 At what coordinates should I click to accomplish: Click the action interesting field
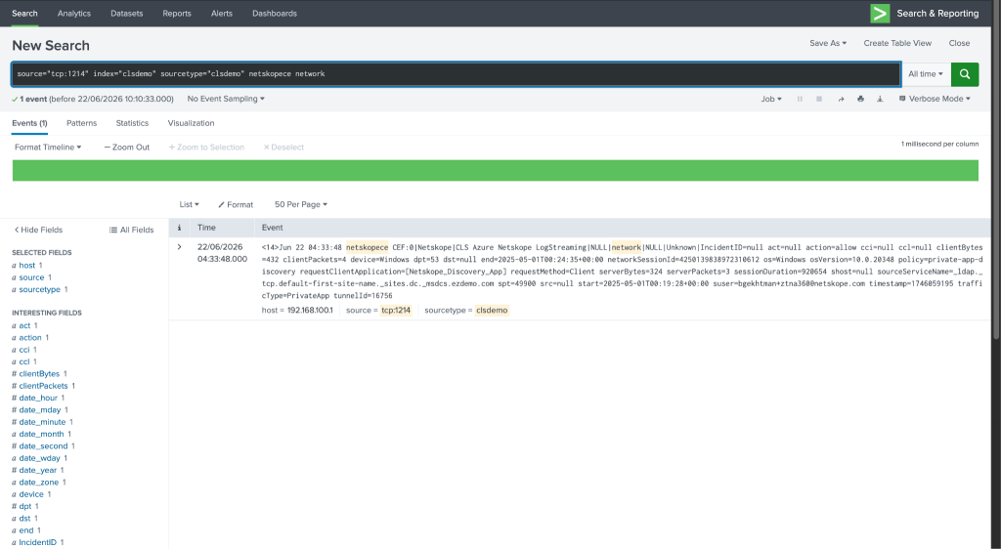[30, 338]
